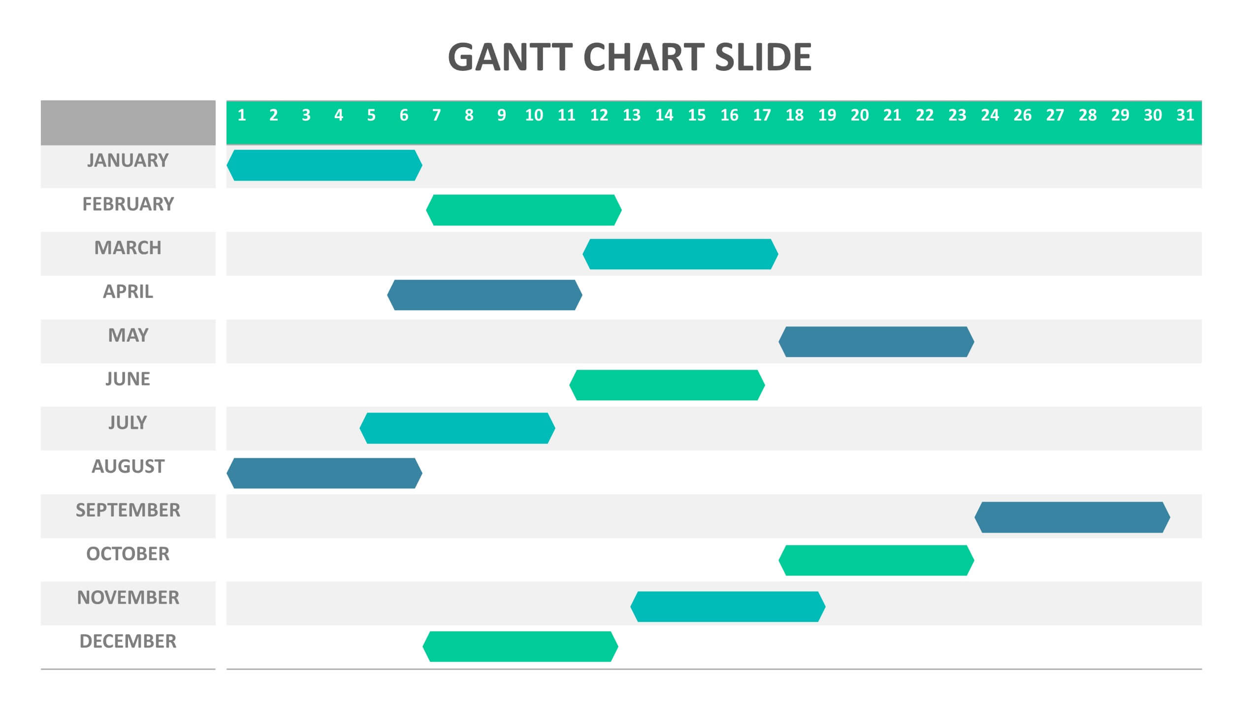Select the June green task bar
Screen dimensions: 1260x709
667,385
